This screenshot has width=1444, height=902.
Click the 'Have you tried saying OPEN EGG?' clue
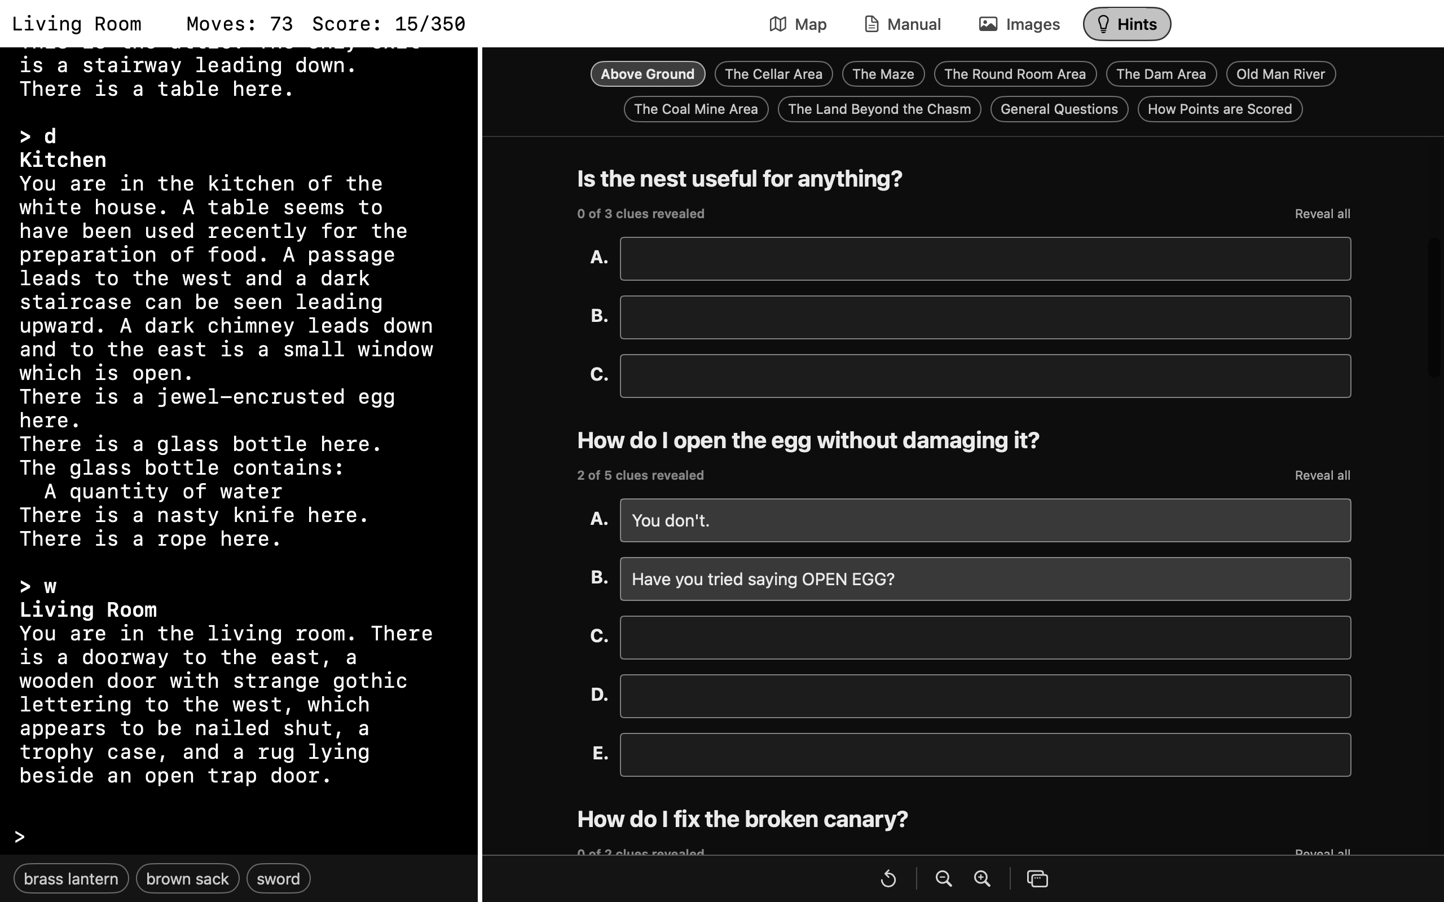tap(985, 578)
